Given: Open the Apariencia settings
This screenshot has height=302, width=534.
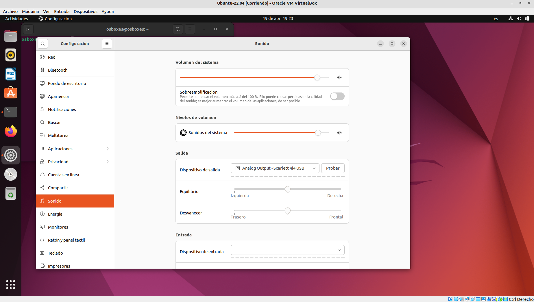Looking at the screenshot, I should 75,97.
